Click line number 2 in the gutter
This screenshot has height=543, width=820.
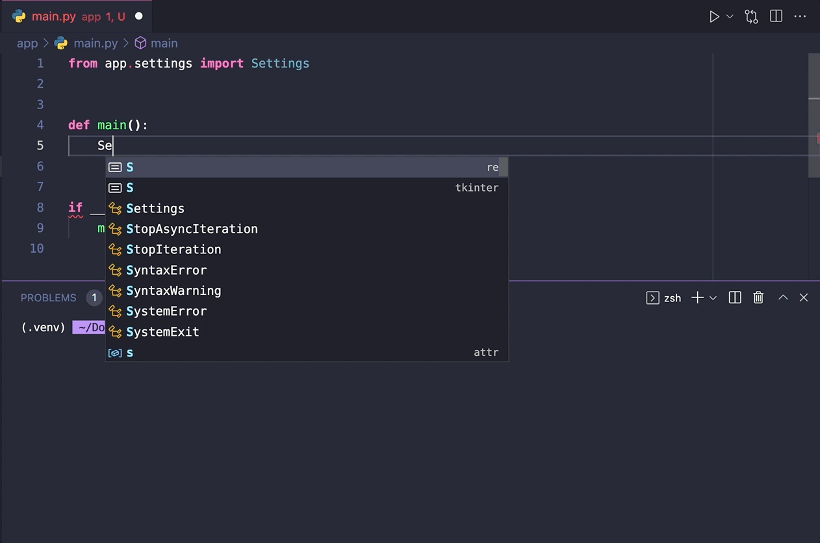point(40,84)
